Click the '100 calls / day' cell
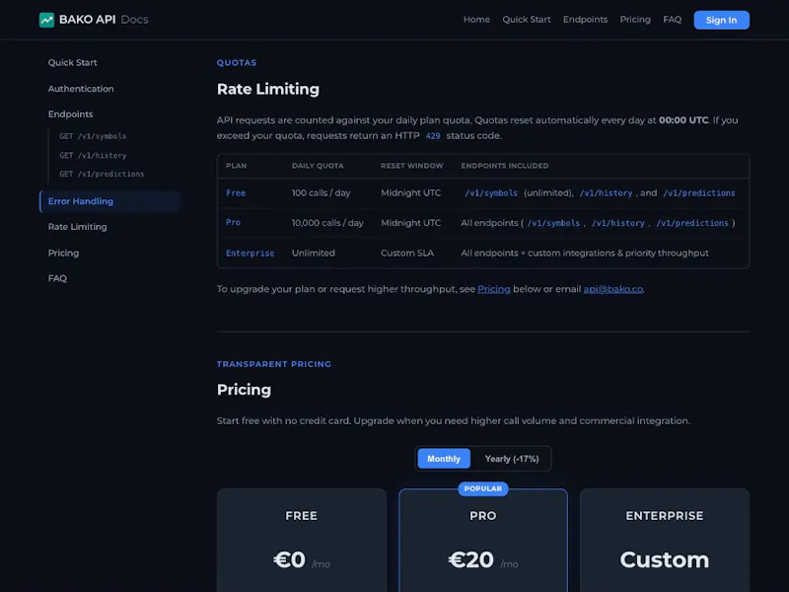 (x=322, y=192)
